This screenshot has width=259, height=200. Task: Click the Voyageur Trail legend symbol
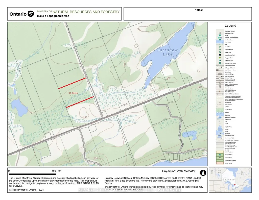(x=220, y=58)
